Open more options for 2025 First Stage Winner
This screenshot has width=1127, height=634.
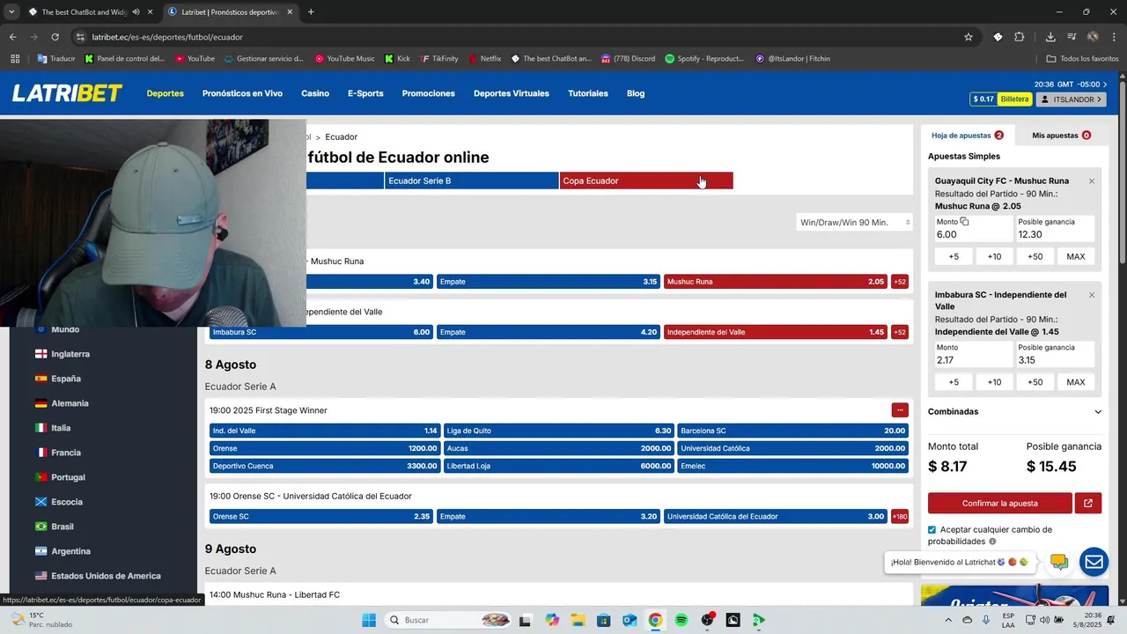point(900,410)
